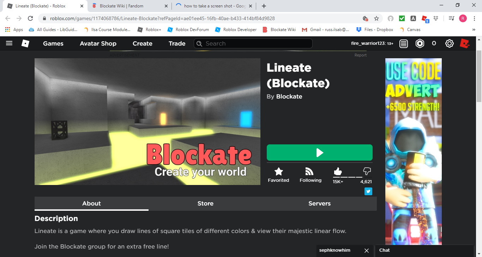Open the Roblox messages feed icon

click(x=404, y=43)
